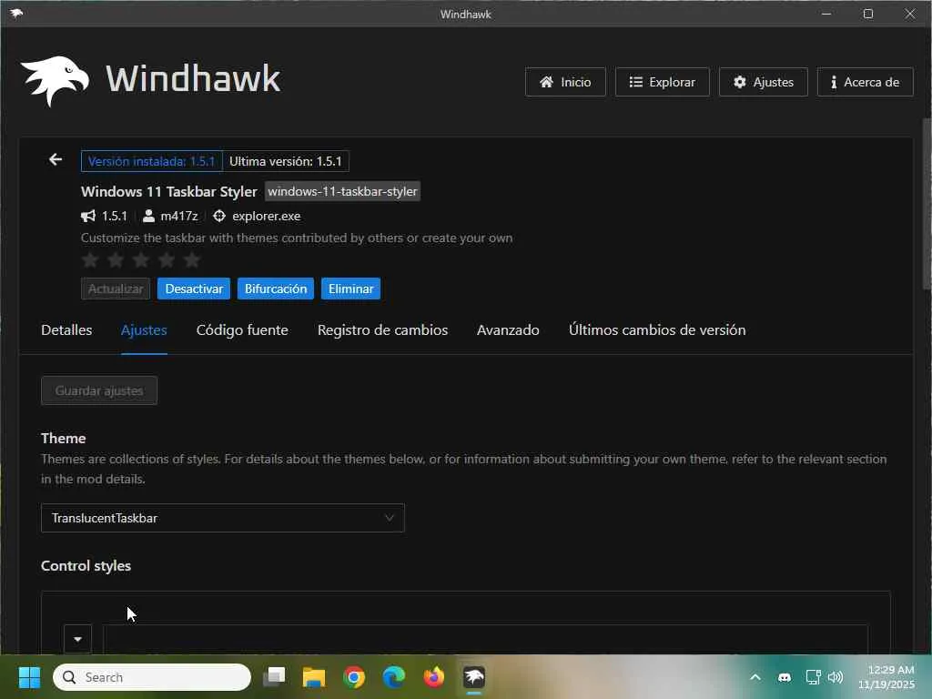Click the megaphone version icon 1.5.1

click(x=88, y=216)
